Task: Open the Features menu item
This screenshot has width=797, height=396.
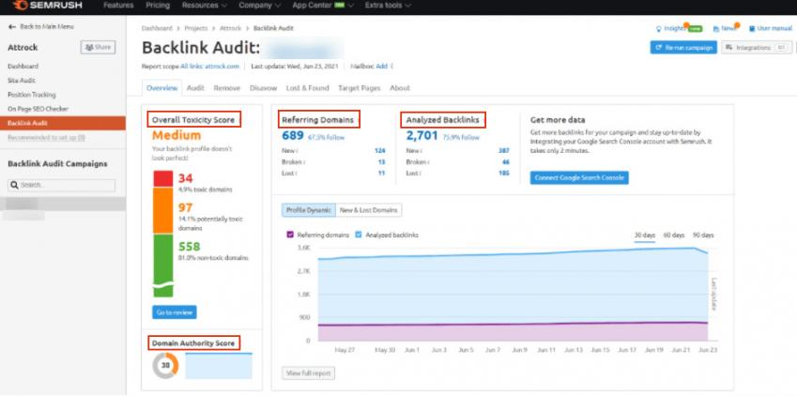Action: (x=118, y=6)
